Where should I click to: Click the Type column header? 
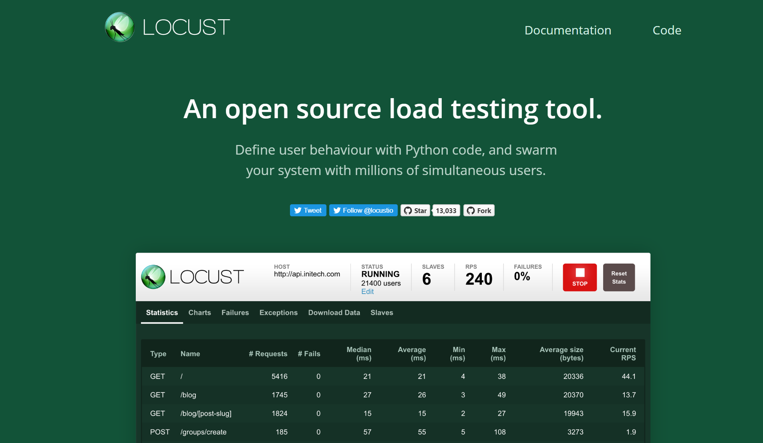pos(158,354)
